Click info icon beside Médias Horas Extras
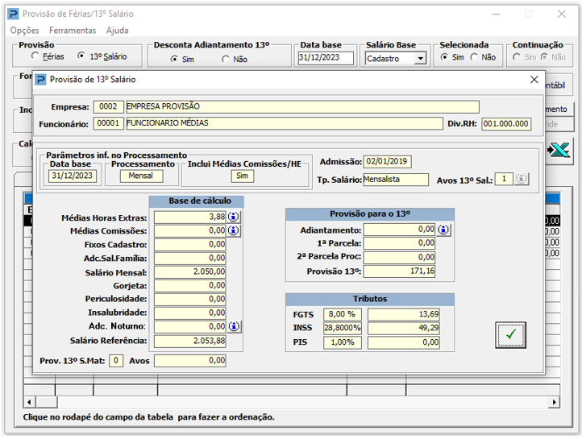This screenshot has width=582, height=439. tap(234, 217)
